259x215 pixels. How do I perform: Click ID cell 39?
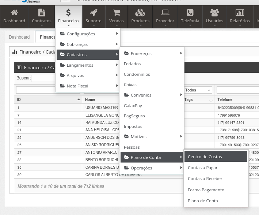19,175
